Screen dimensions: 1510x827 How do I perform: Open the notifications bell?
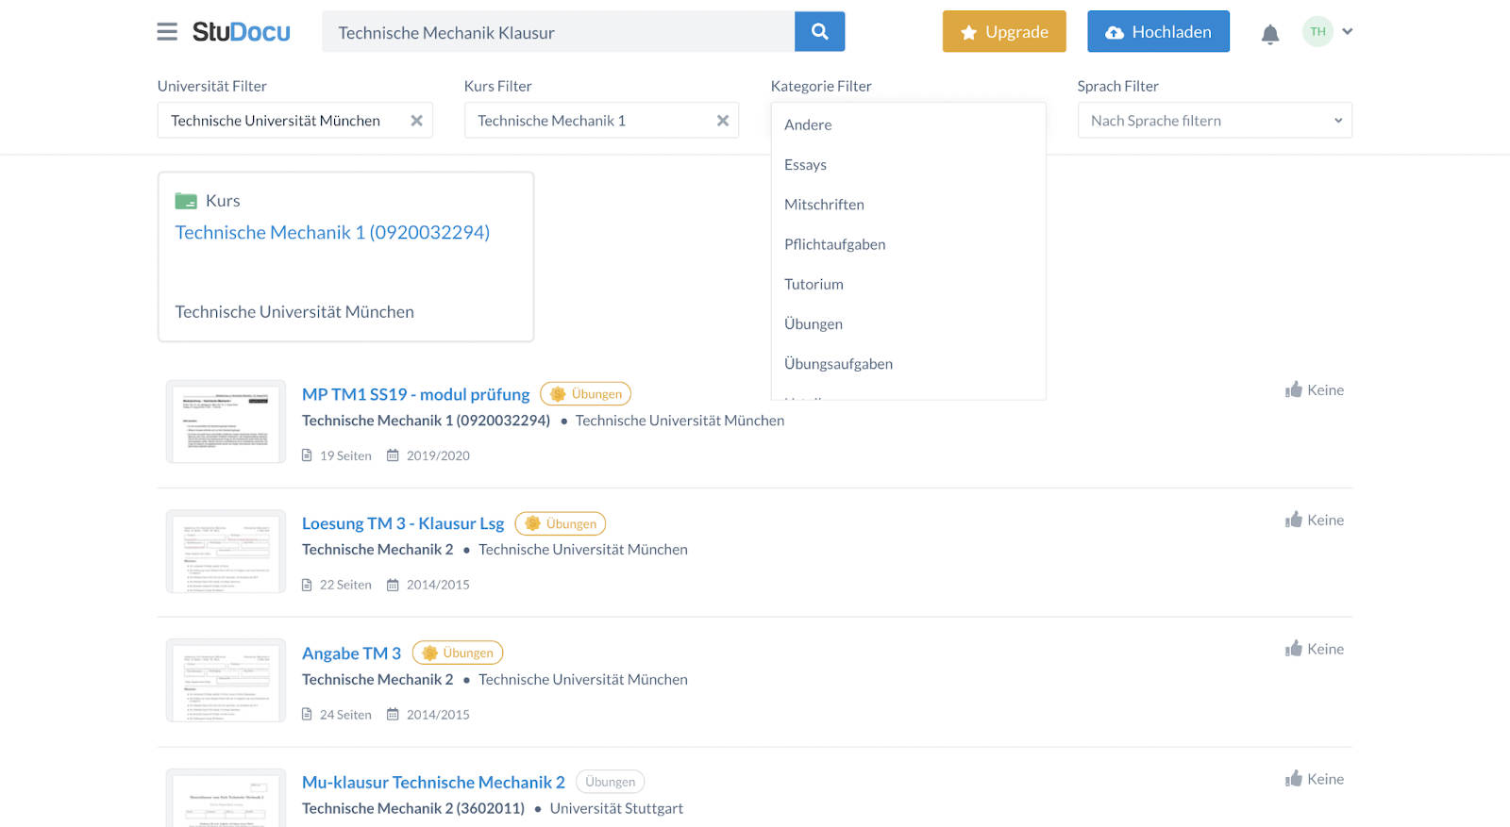(1270, 35)
